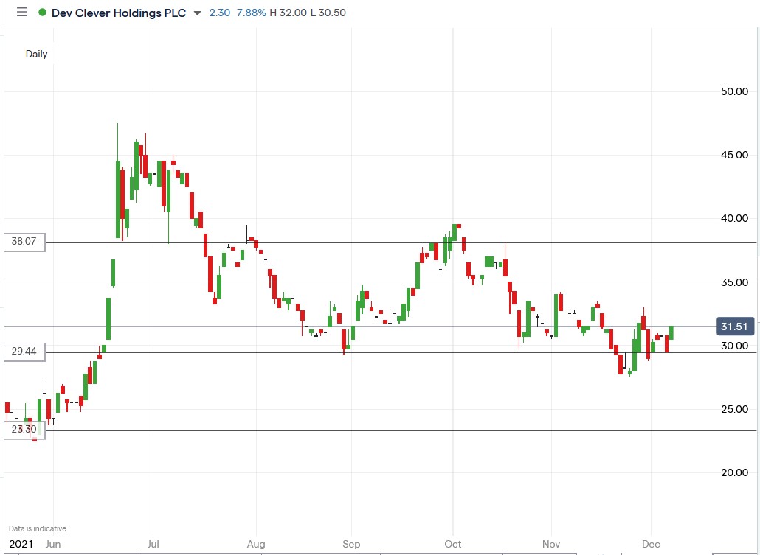The image size is (760, 555).
Task: Click the 23.30 price level label
Action: 24,429
